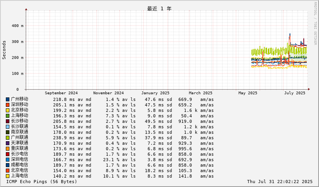Viewport: 319px width, 187px height.
Task: Select the 北京移动 yellow legend swatch
Action: [7, 110]
